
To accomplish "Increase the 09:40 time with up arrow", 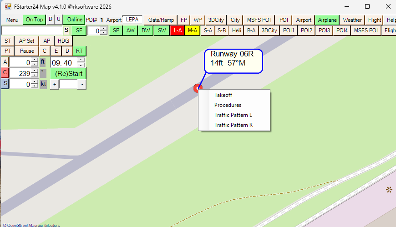I will click(81, 60).
